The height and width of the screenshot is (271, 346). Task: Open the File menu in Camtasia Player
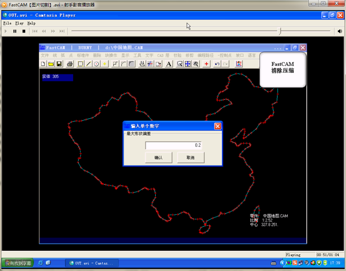pos(7,23)
